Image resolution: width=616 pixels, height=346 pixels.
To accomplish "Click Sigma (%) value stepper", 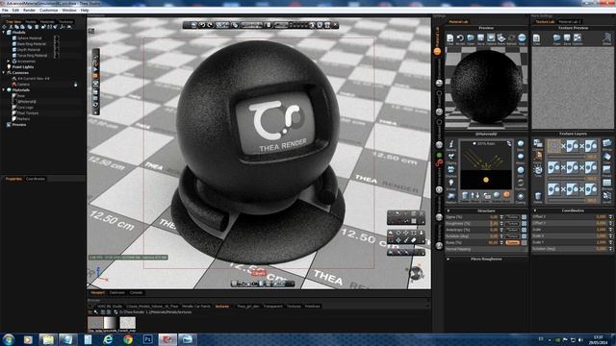I will pyautogui.click(x=501, y=217).
